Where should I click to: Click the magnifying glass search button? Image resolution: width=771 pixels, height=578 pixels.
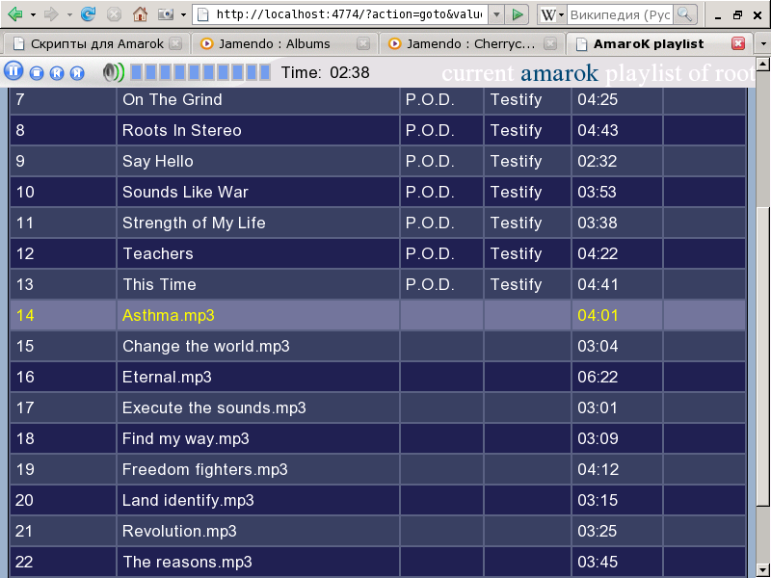click(x=684, y=14)
